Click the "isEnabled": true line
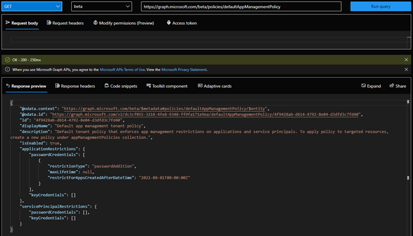The width and height of the screenshot is (413, 236). tap(40, 143)
